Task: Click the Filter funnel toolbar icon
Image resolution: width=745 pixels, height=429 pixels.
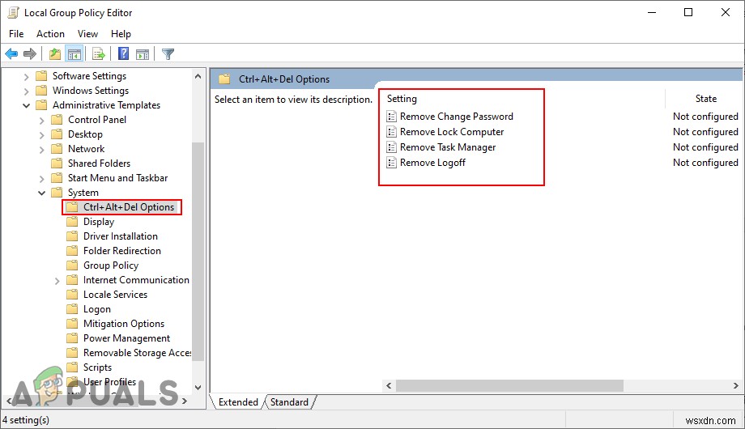Action: [x=168, y=53]
